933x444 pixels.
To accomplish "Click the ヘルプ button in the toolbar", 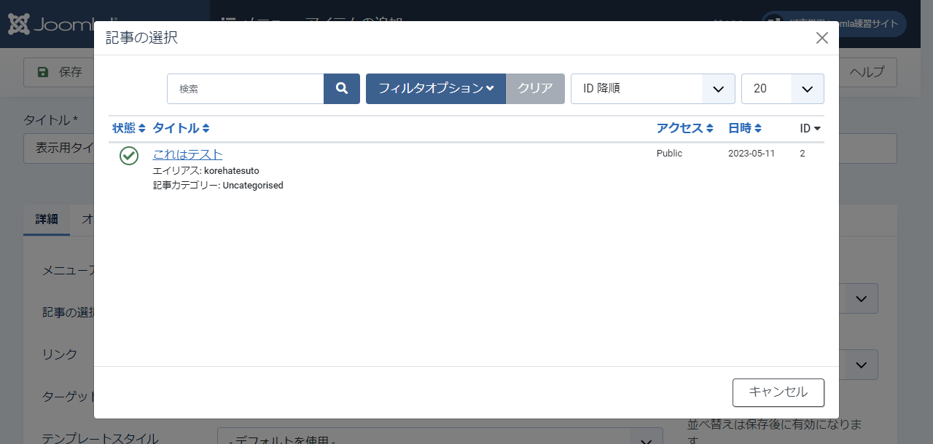I will [867, 72].
